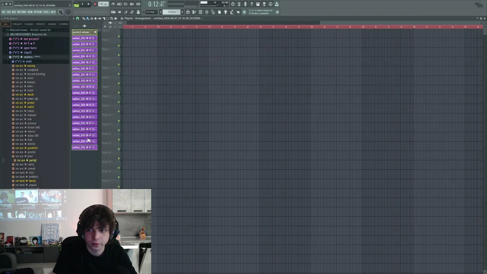The height and width of the screenshot is (274, 487).
Task: Open the Mixer icon
Action: pos(207,12)
